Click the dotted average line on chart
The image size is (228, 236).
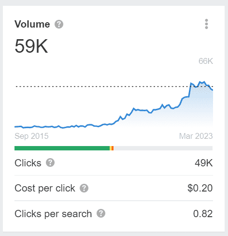point(103,87)
